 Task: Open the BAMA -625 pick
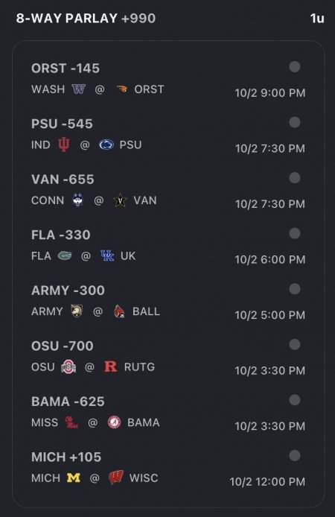point(68,402)
